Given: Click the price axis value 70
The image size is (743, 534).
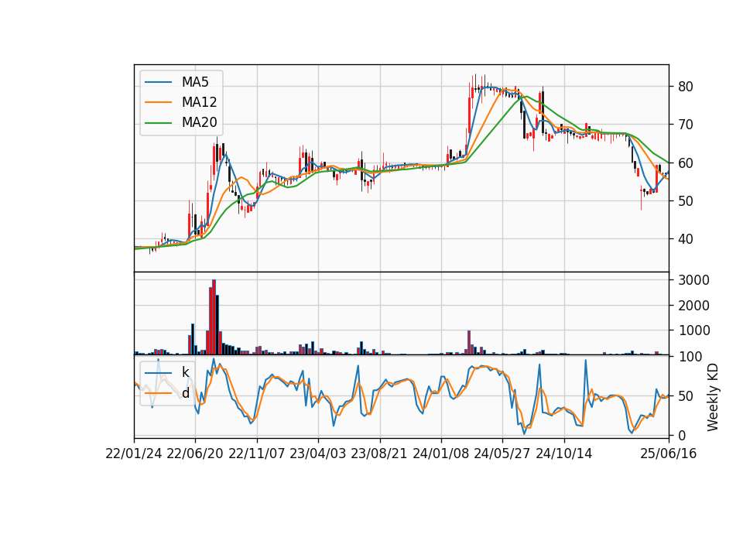Looking at the screenshot, I should coord(686,125).
